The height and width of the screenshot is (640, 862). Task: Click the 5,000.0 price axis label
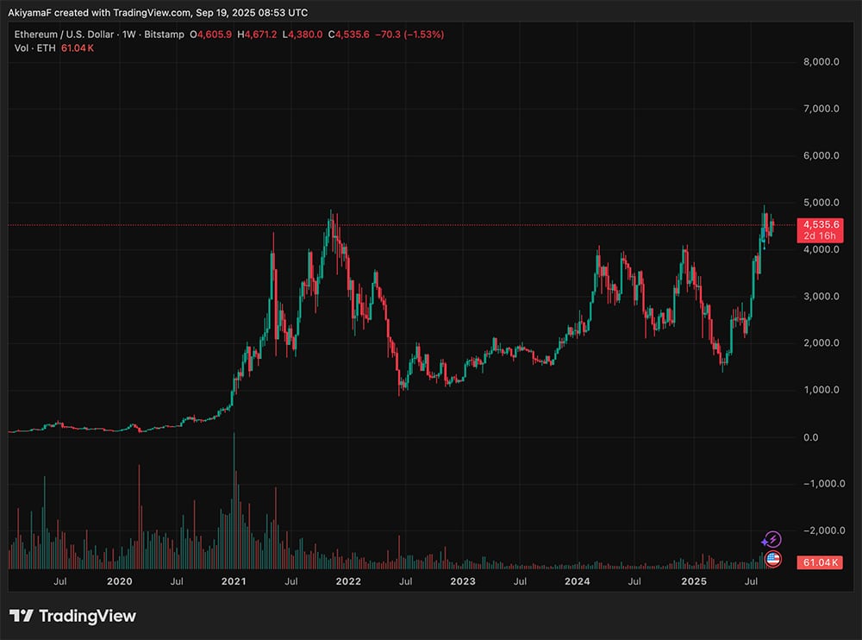tap(821, 203)
